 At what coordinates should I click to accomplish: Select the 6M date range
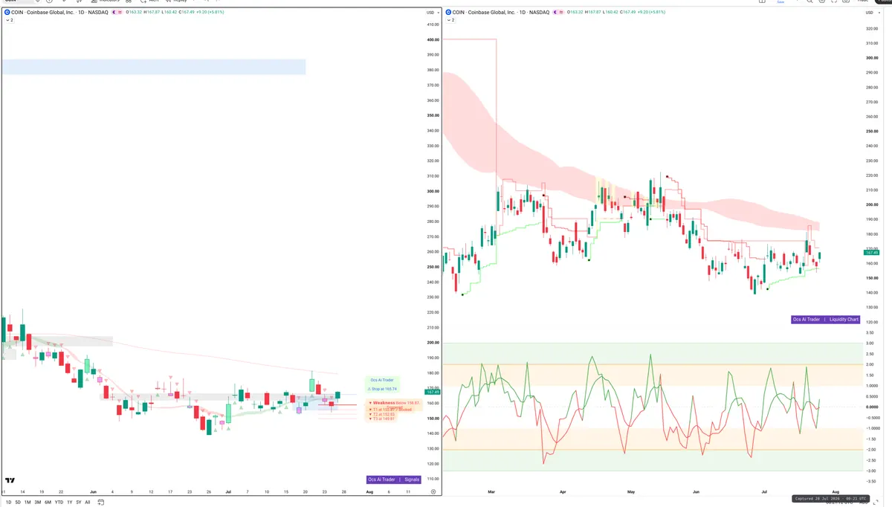tap(48, 503)
